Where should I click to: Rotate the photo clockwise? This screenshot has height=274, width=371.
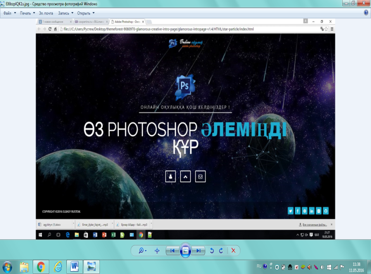tap(221, 251)
